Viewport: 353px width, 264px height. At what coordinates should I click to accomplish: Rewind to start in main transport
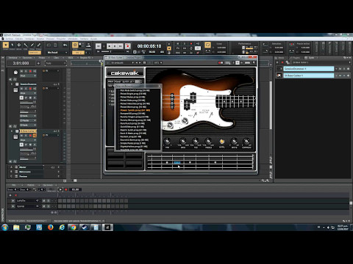click(x=99, y=46)
